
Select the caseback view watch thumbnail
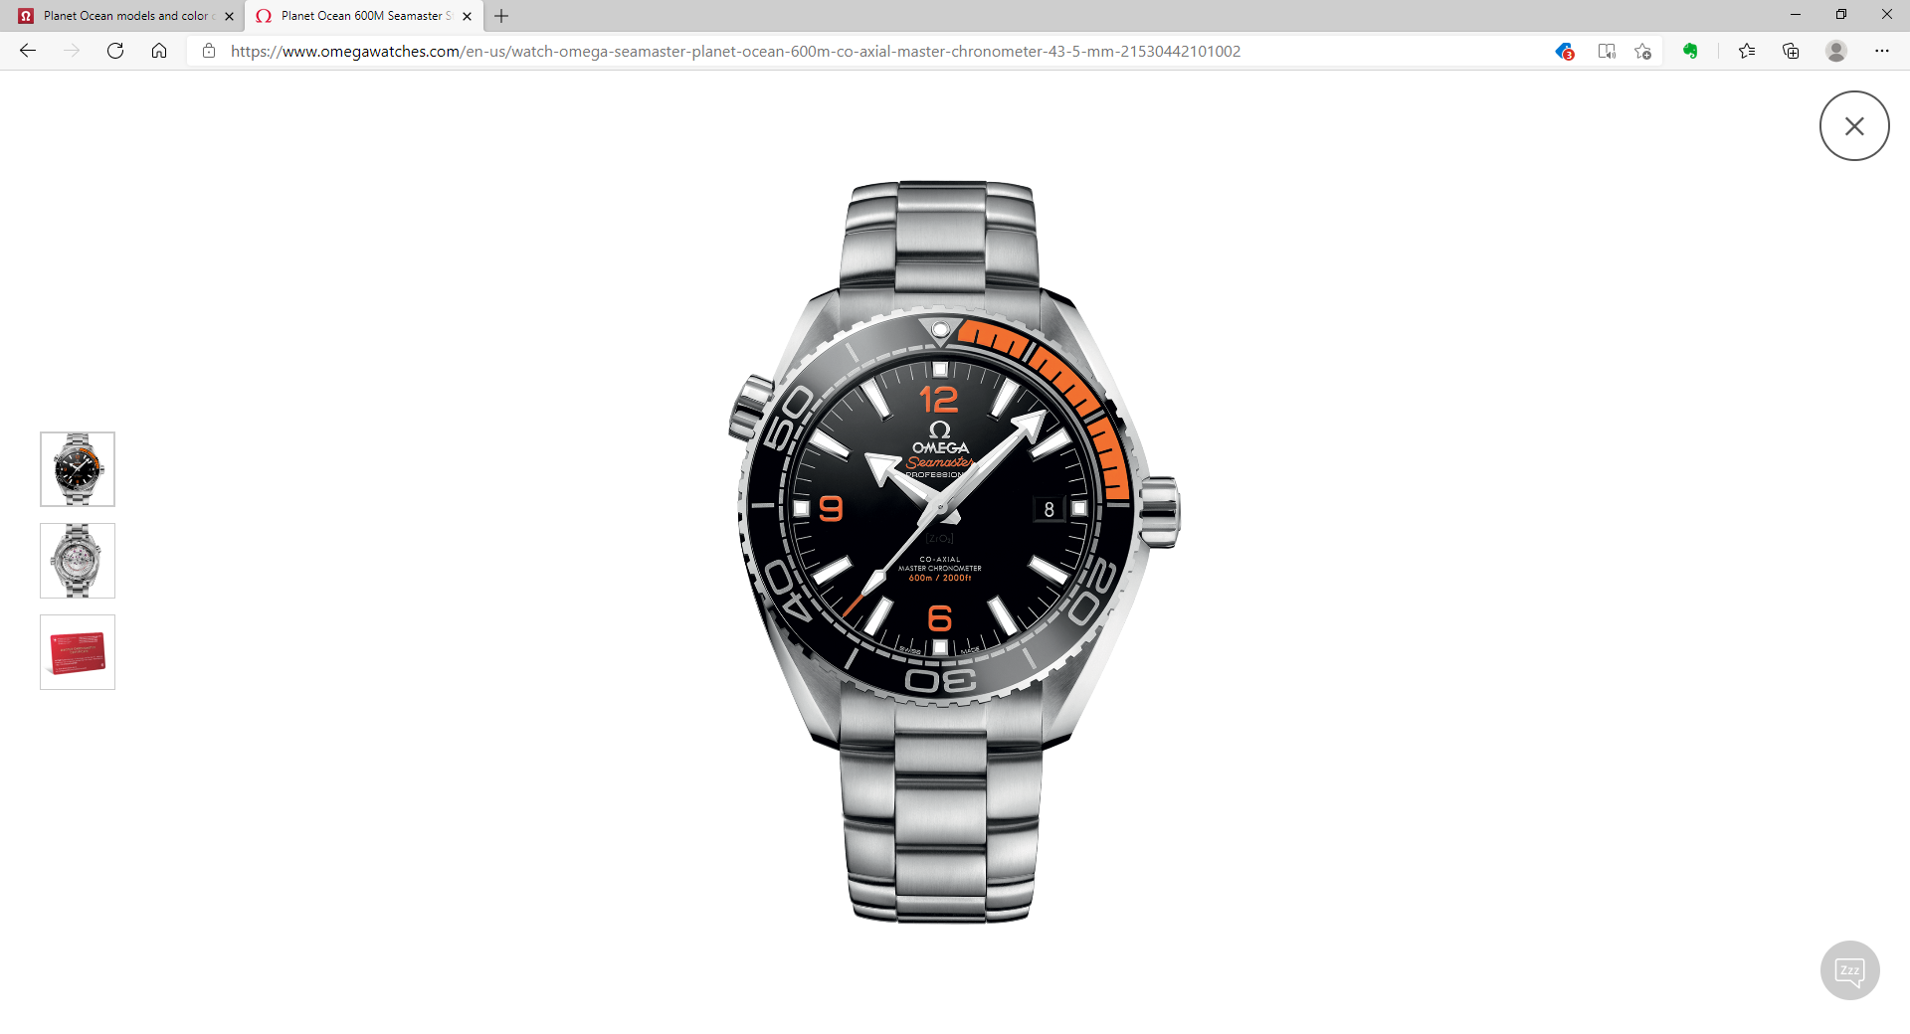78,561
